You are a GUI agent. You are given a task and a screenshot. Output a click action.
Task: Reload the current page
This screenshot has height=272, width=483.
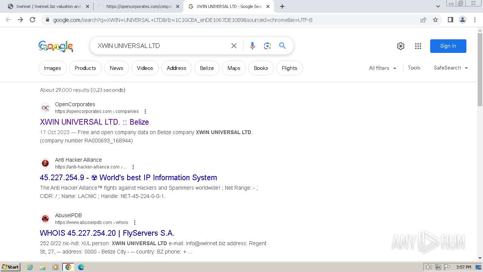pos(32,20)
